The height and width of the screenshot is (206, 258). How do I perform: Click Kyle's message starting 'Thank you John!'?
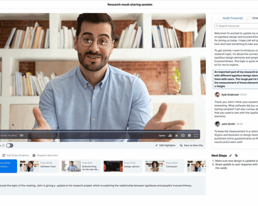tap(236, 109)
